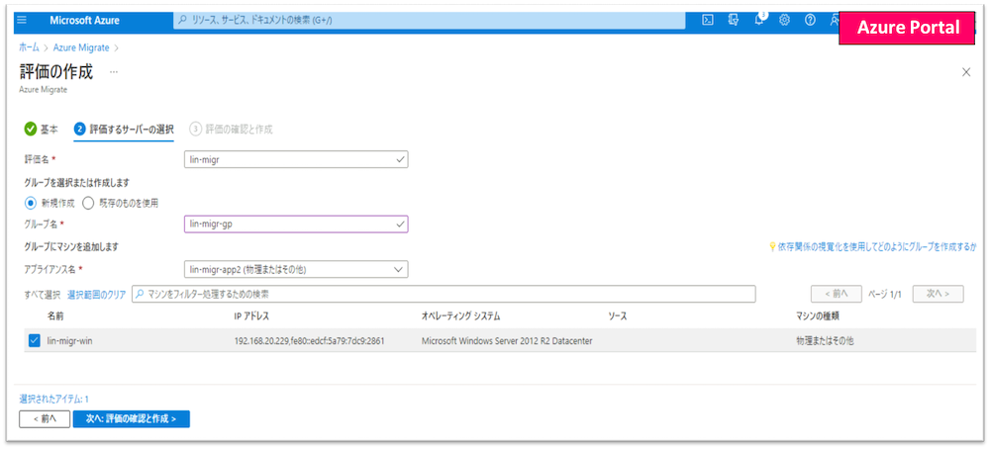Open the help question mark icon
The image size is (990, 449).
tap(810, 20)
